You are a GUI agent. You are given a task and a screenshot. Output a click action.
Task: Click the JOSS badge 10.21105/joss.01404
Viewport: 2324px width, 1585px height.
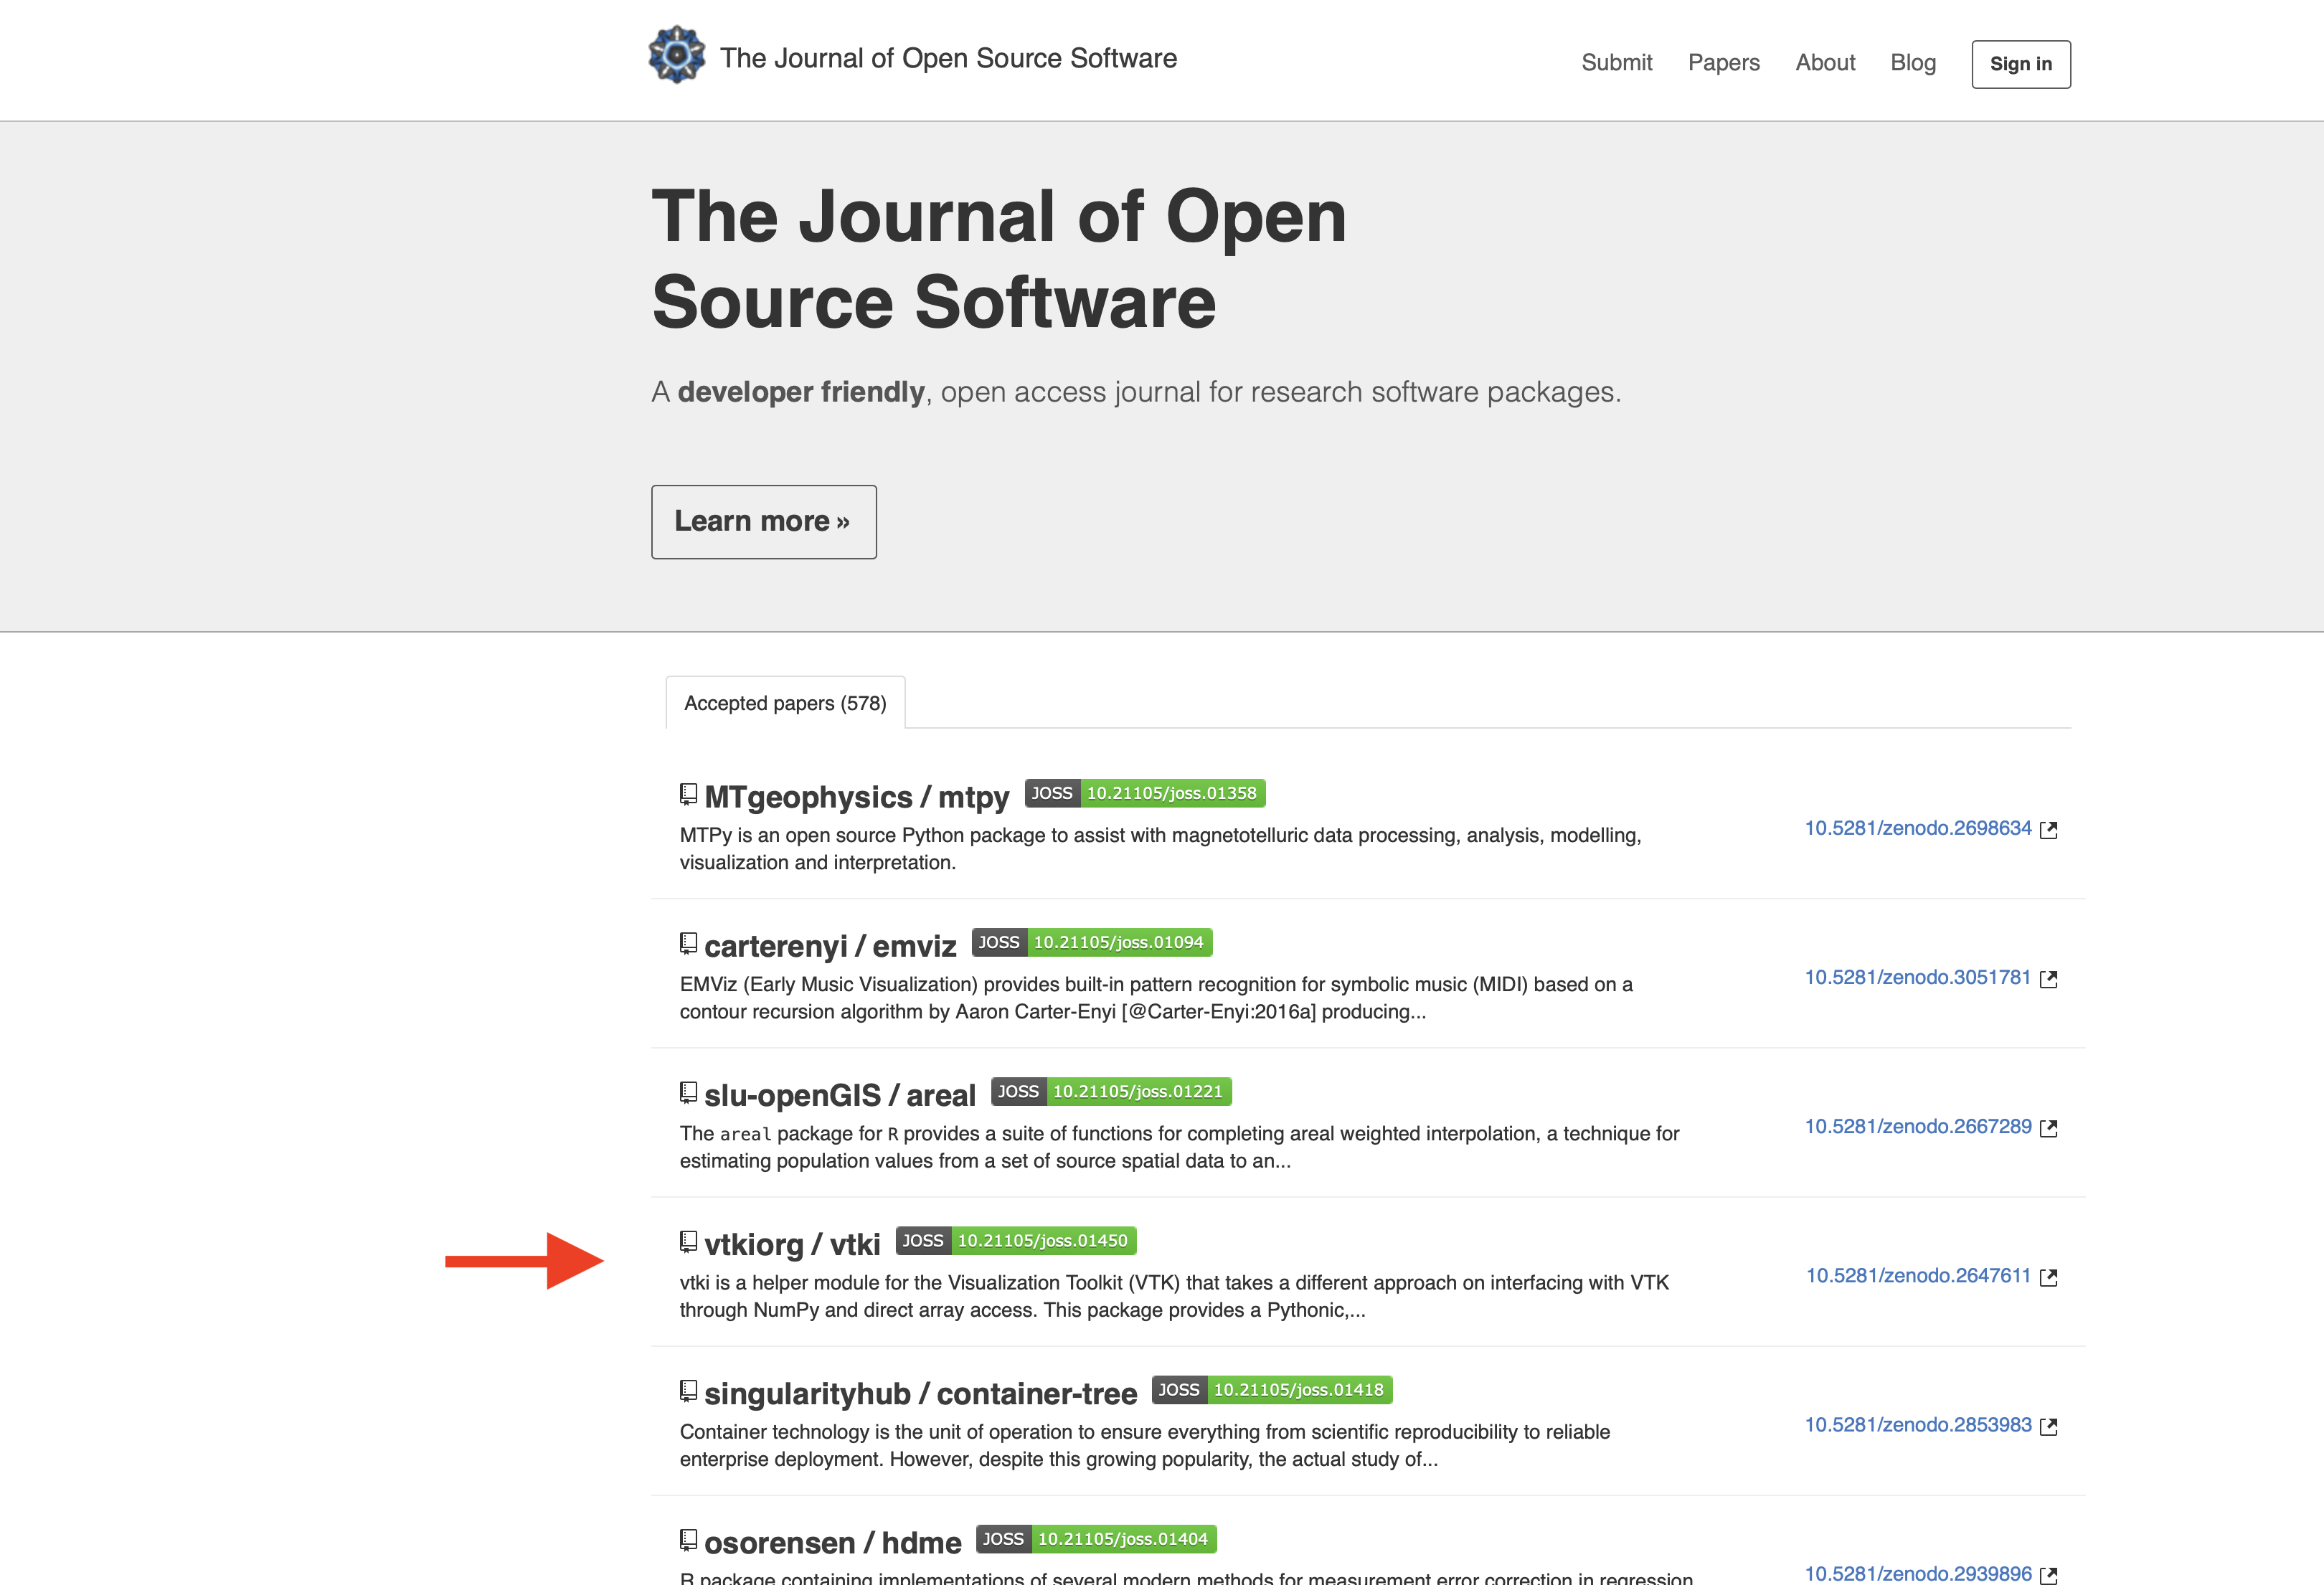[x=1096, y=1539]
